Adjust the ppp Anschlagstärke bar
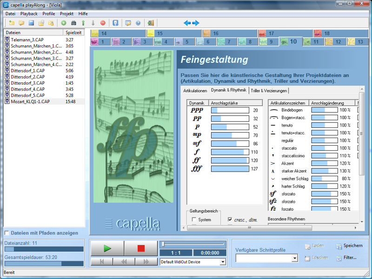This screenshot has height=279, width=372. click(x=230, y=110)
